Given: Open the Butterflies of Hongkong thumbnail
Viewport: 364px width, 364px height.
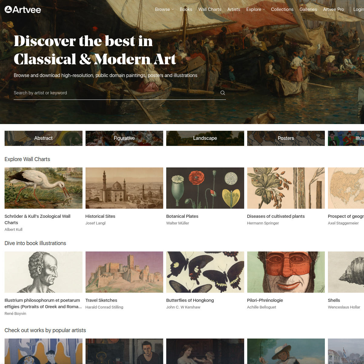Looking at the screenshot, I should 205,272.
